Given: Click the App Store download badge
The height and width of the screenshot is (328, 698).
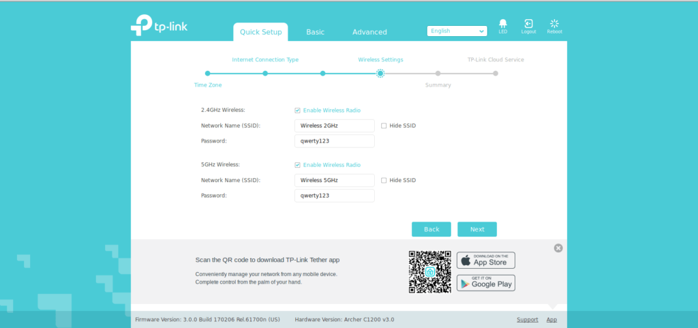Looking at the screenshot, I should coord(485,260).
